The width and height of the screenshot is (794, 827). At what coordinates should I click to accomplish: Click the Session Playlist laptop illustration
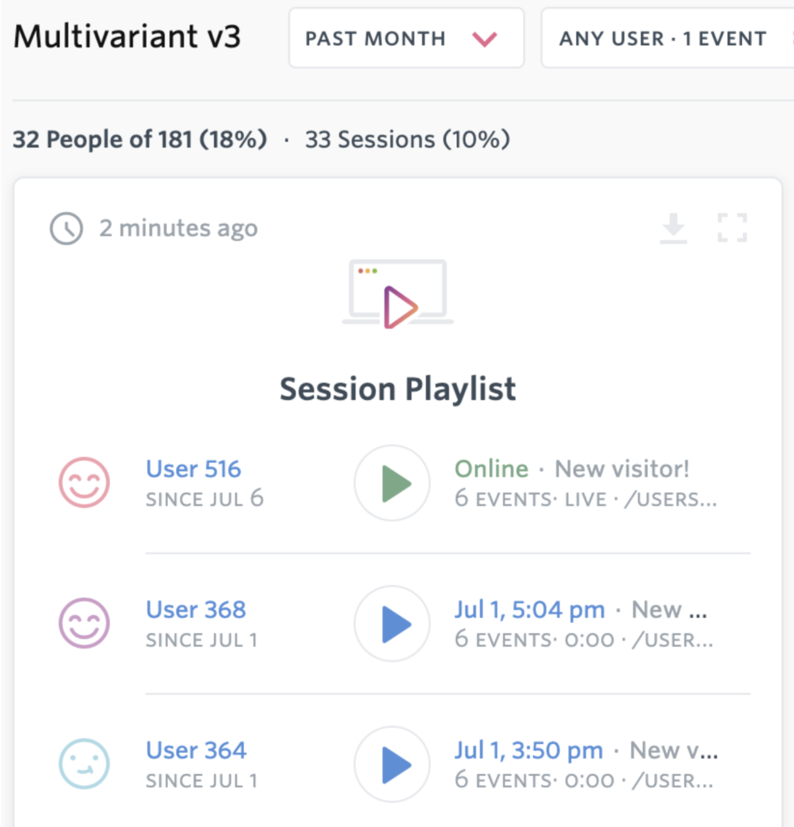click(x=398, y=294)
